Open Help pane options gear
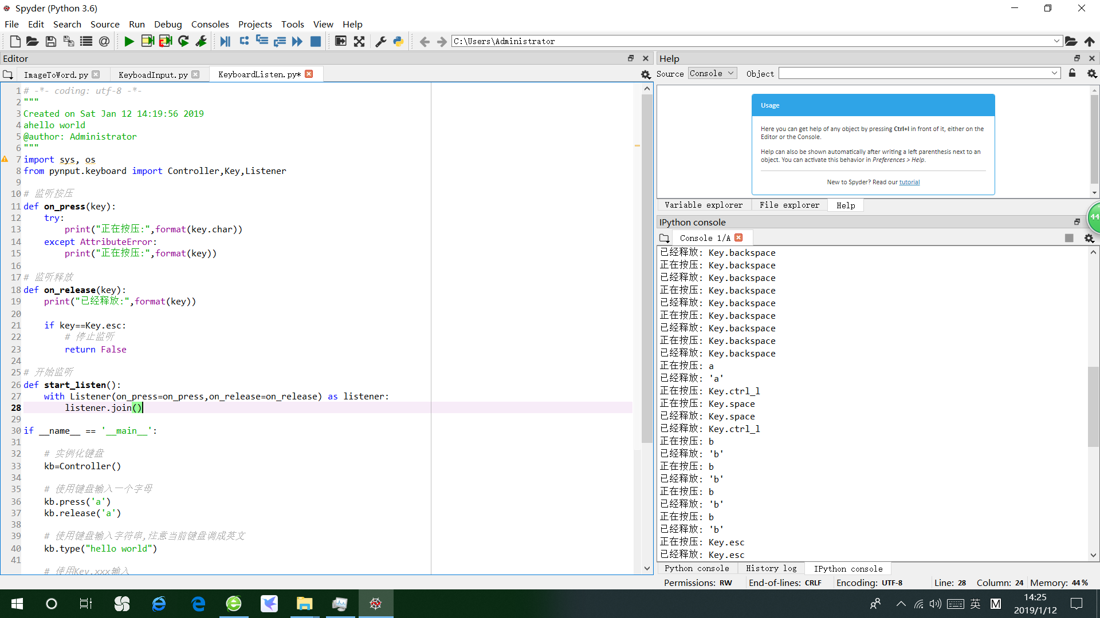 1092,73
